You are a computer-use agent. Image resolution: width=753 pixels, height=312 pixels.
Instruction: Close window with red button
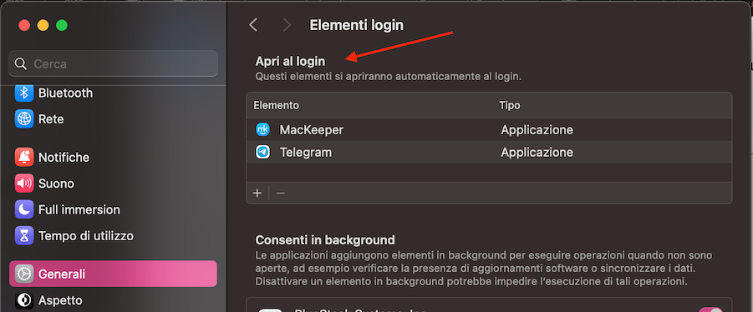tap(24, 25)
